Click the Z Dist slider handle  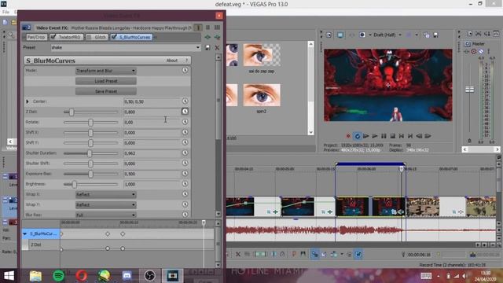(x=72, y=112)
